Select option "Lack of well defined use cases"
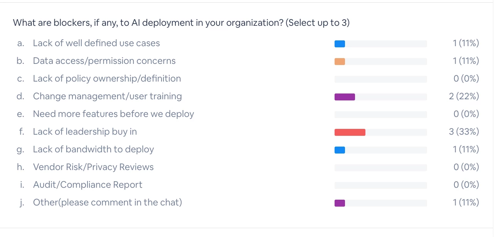This screenshot has width=498, height=237. point(96,43)
